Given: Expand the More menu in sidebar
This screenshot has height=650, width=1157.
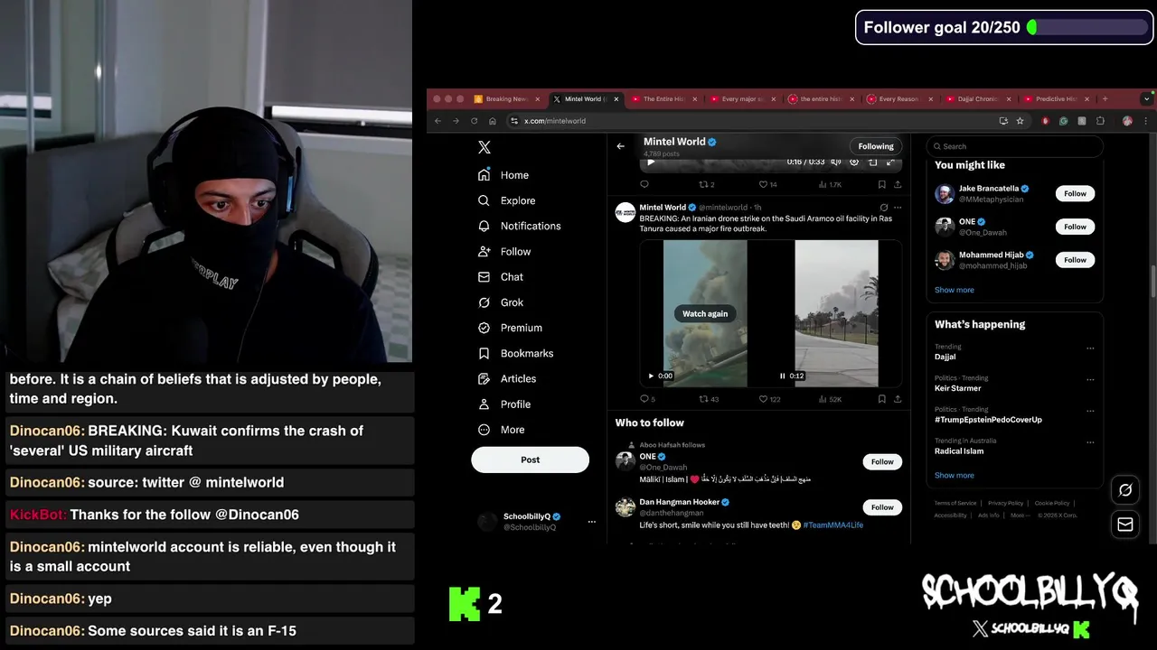Looking at the screenshot, I should [500, 430].
